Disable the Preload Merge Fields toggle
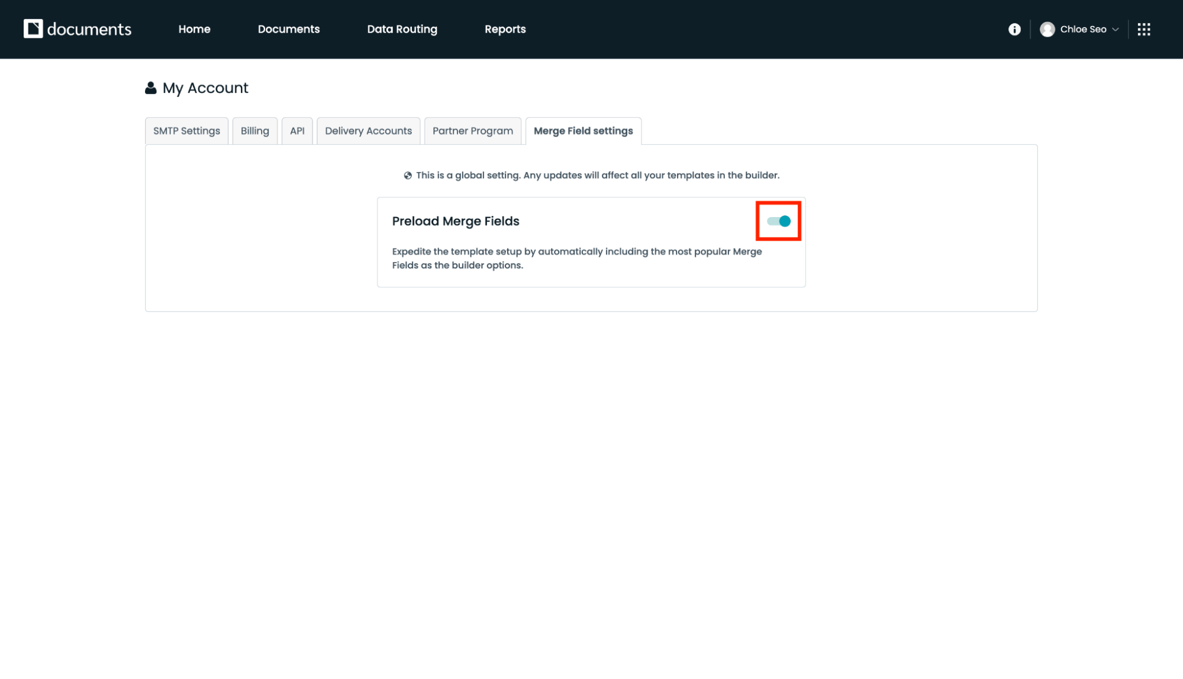 (x=778, y=221)
